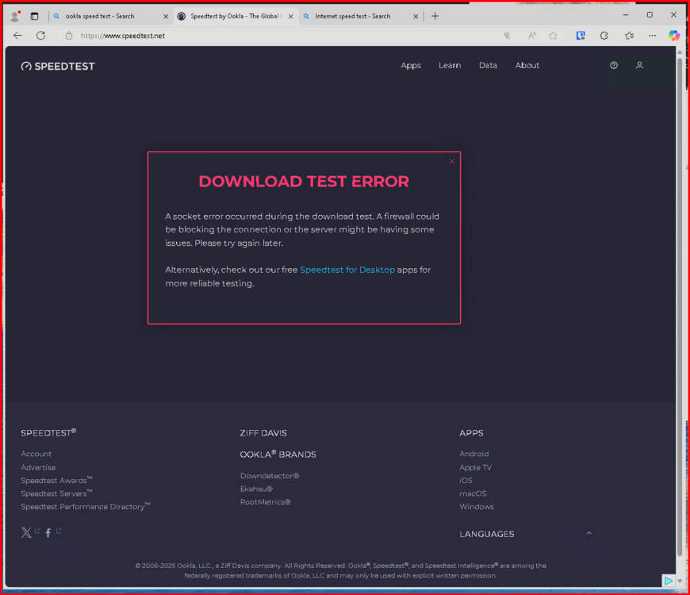Click the Speedtest logo in header
690x595 pixels.
(58, 66)
